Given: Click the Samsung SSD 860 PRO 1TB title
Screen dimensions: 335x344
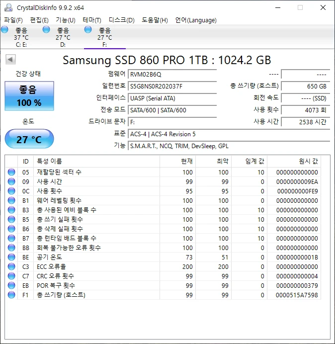Looking at the screenshot, I should pos(167,60).
